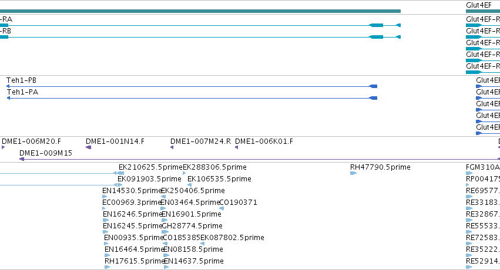Click the RE33183 EST label
The width and height of the screenshot is (500, 270).
click(x=483, y=203)
